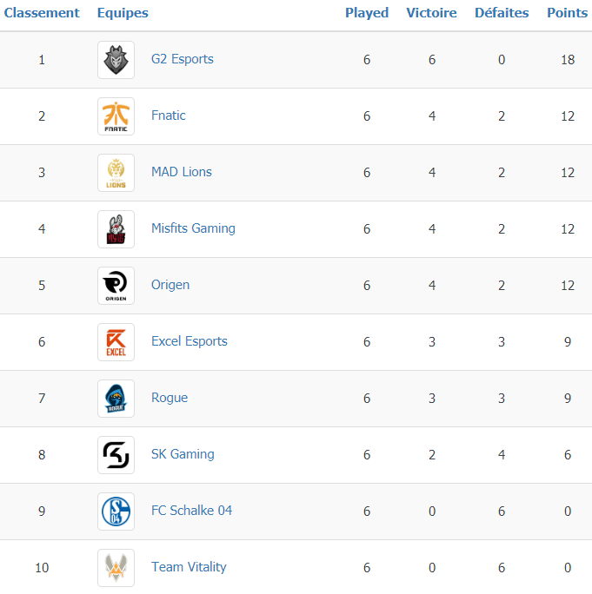Viewport: 592px width, 594px height.
Task: Follow the Fnatic team name link
Action: (x=169, y=115)
